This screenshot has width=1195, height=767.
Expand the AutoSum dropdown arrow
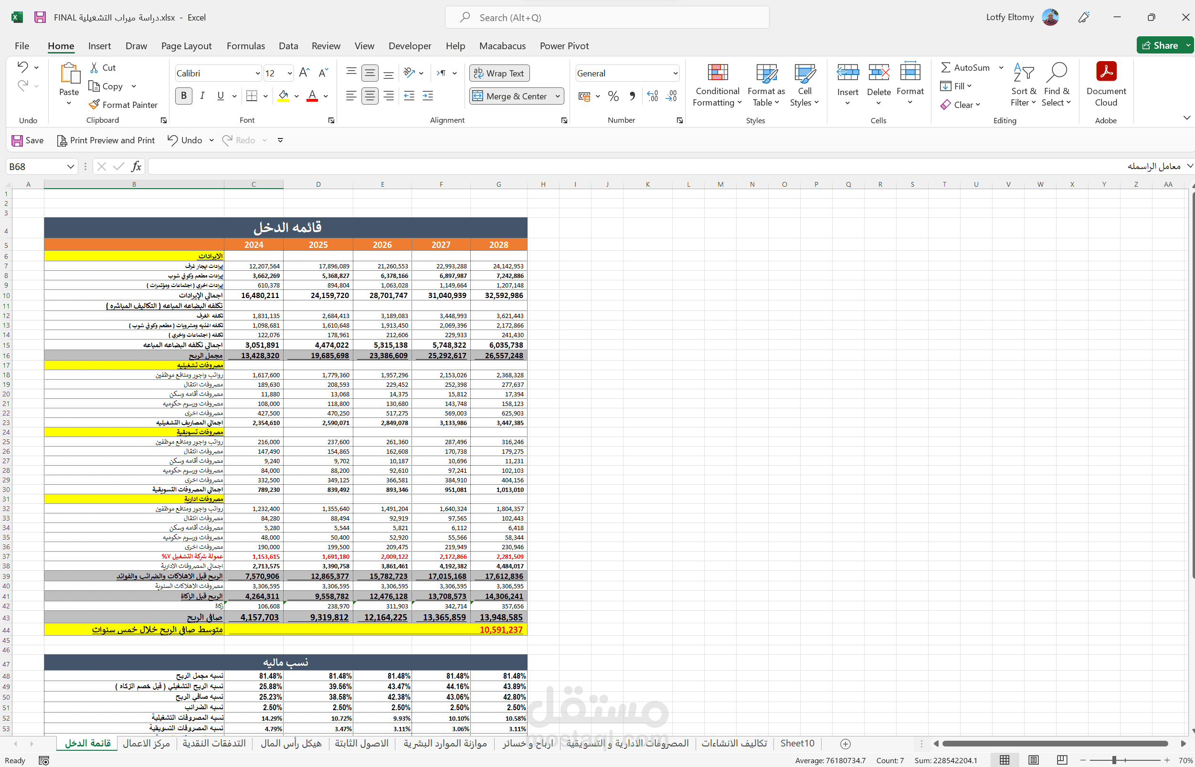1001,67
